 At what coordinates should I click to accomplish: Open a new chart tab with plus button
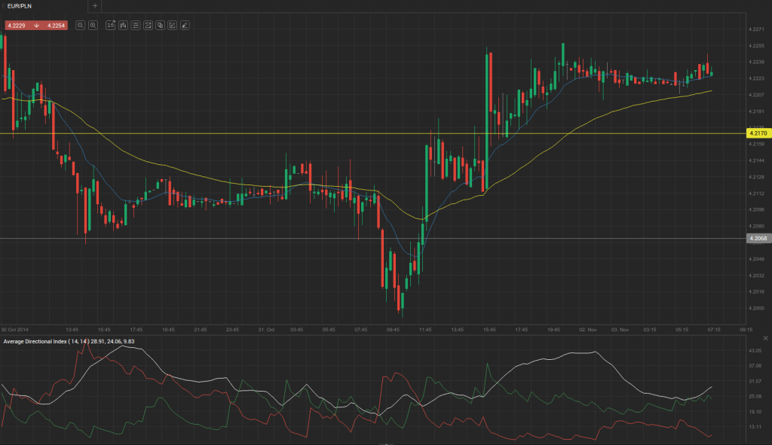[93, 6]
